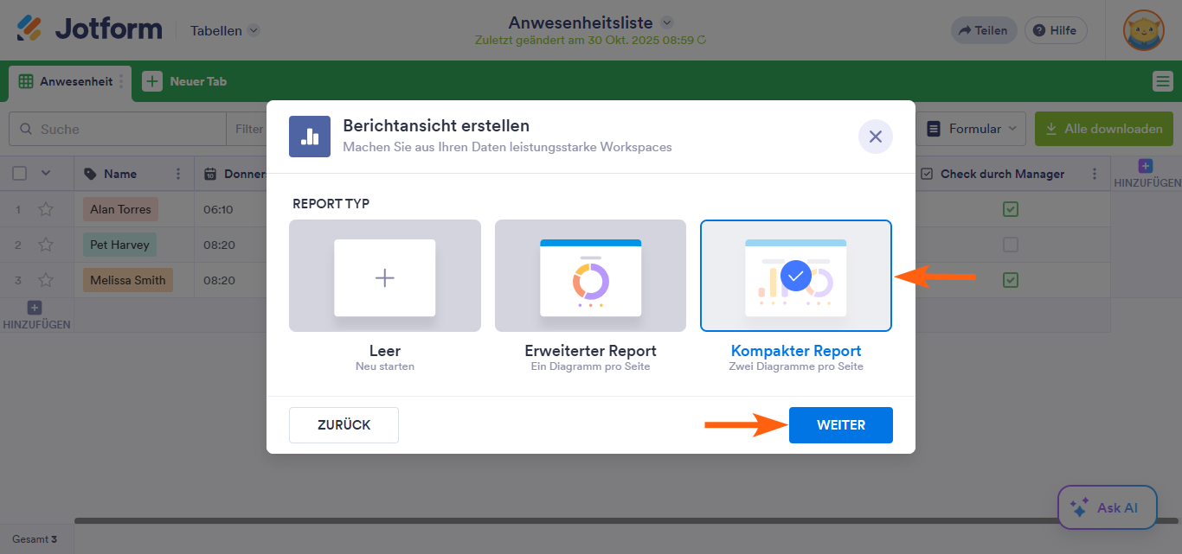
Task: Toggle the select-all checkbox in the table header
Action: coord(20,174)
